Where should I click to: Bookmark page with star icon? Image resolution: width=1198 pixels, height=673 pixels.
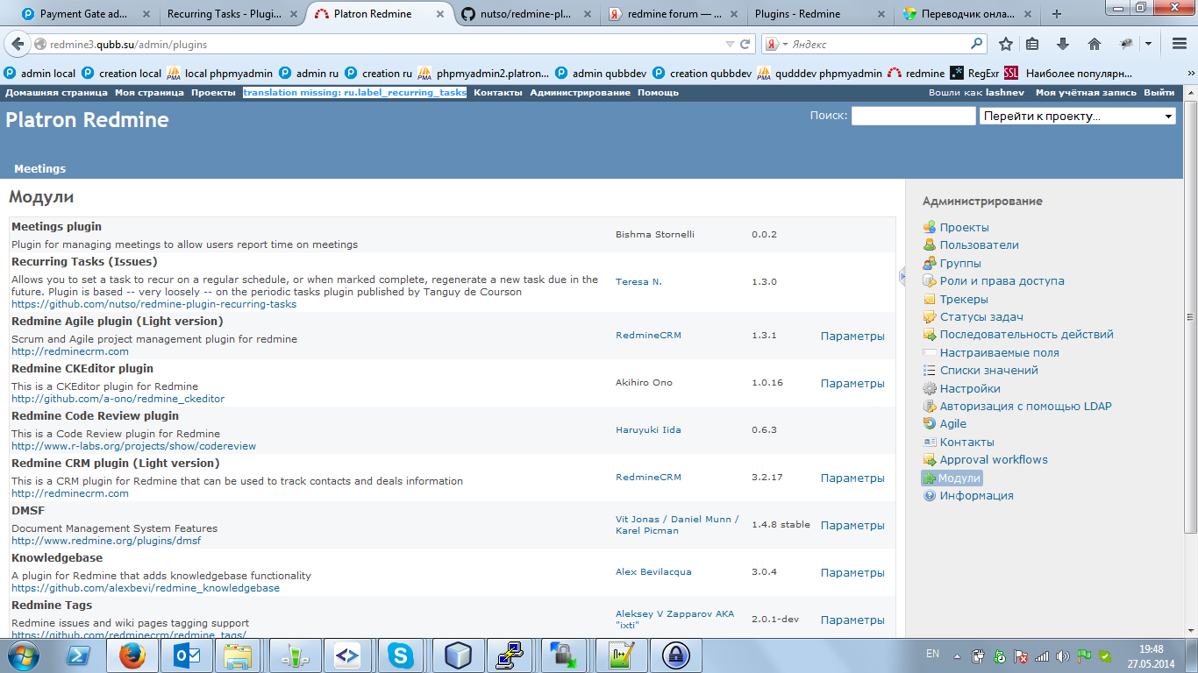tap(1006, 44)
